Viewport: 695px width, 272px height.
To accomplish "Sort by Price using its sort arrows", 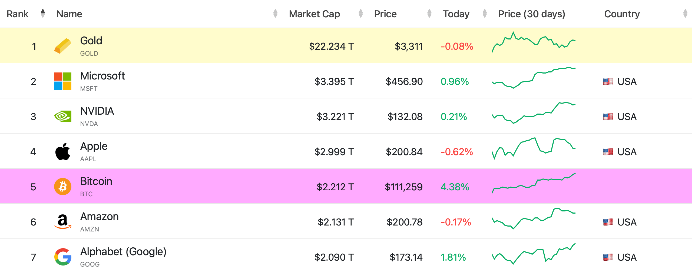I will point(429,13).
